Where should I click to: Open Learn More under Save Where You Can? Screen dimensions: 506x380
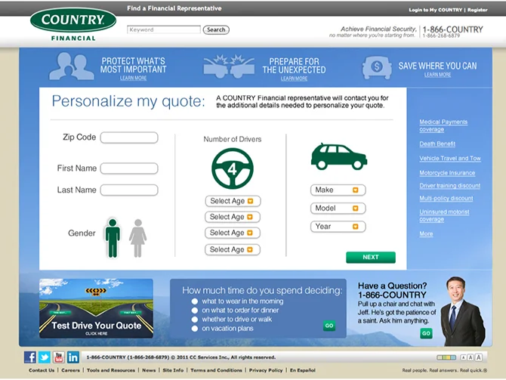pos(437,75)
